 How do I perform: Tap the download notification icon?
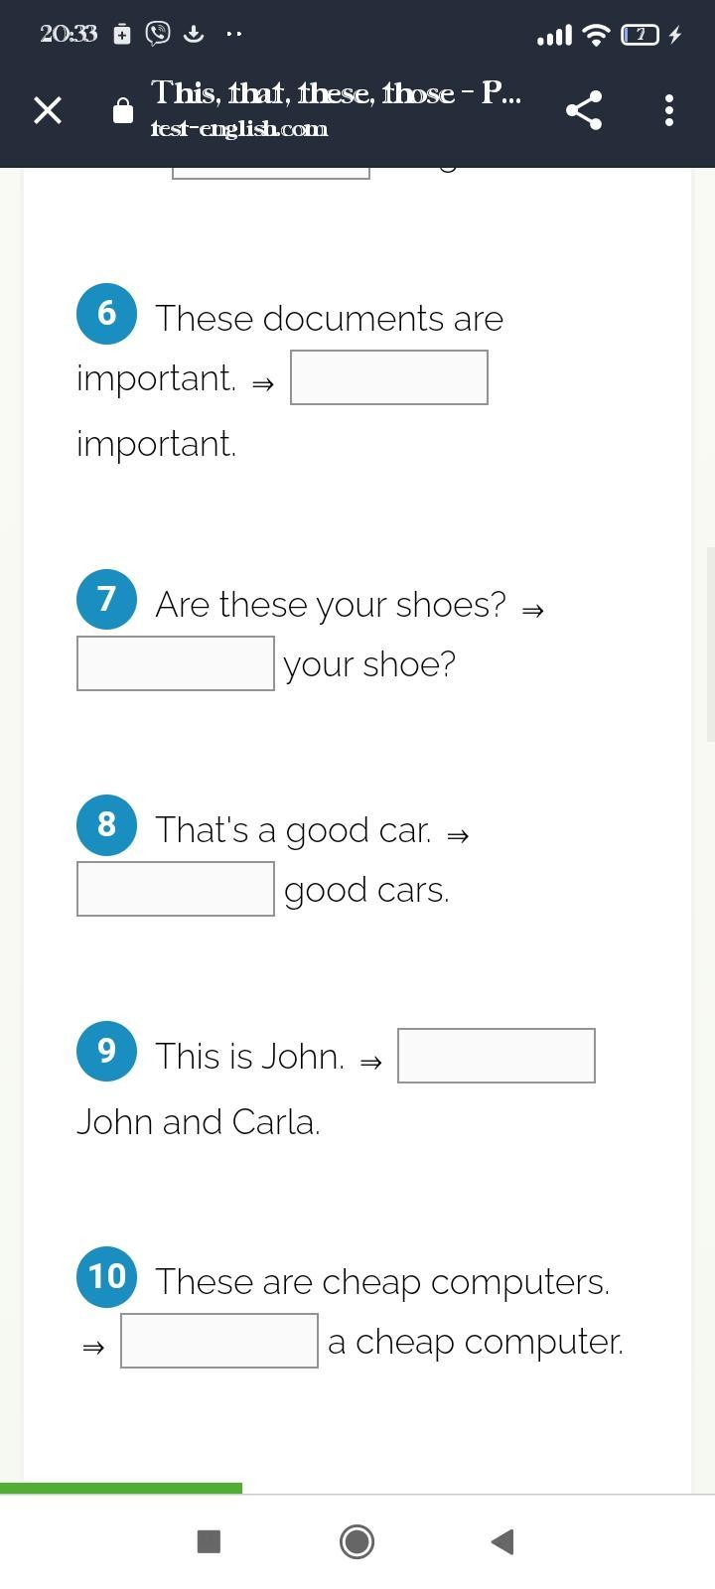(x=194, y=34)
